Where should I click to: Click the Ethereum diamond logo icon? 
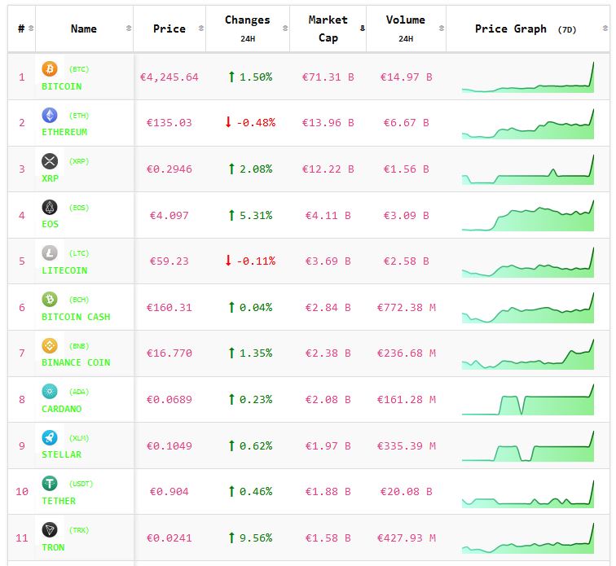click(x=50, y=115)
